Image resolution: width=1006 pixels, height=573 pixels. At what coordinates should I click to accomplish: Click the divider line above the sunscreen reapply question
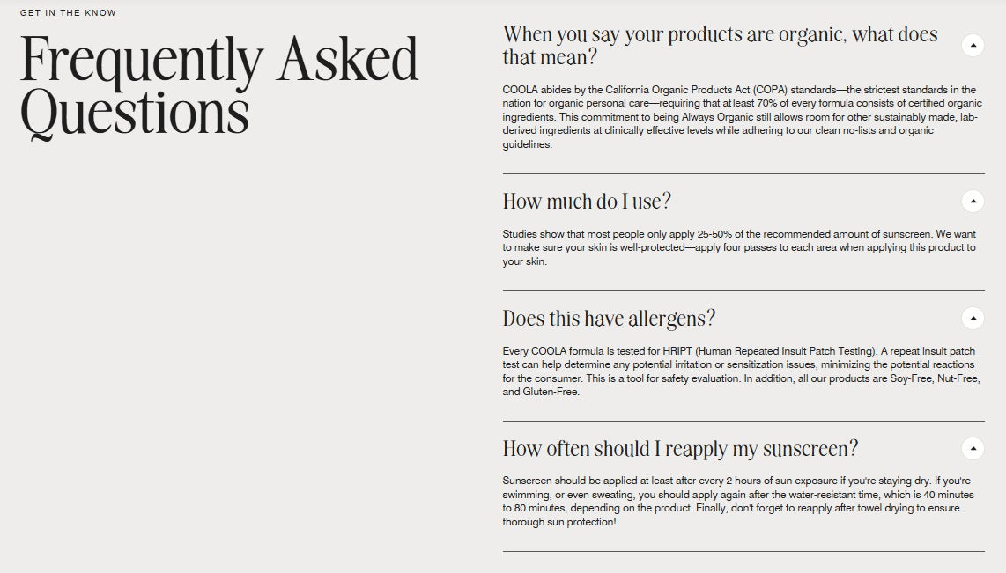pos(743,421)
